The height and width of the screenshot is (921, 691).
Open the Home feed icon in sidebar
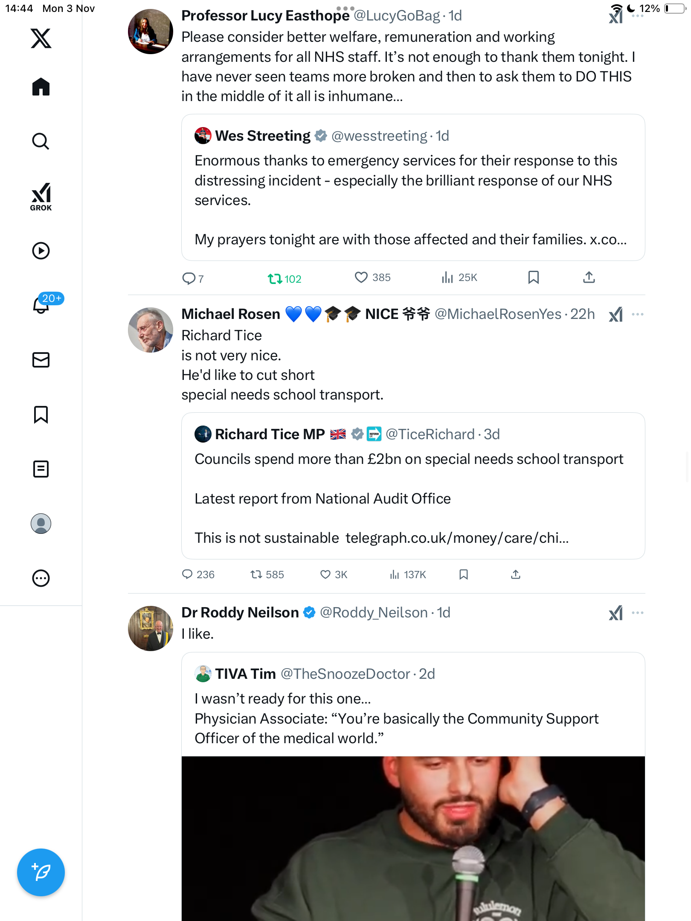[41, 87]
